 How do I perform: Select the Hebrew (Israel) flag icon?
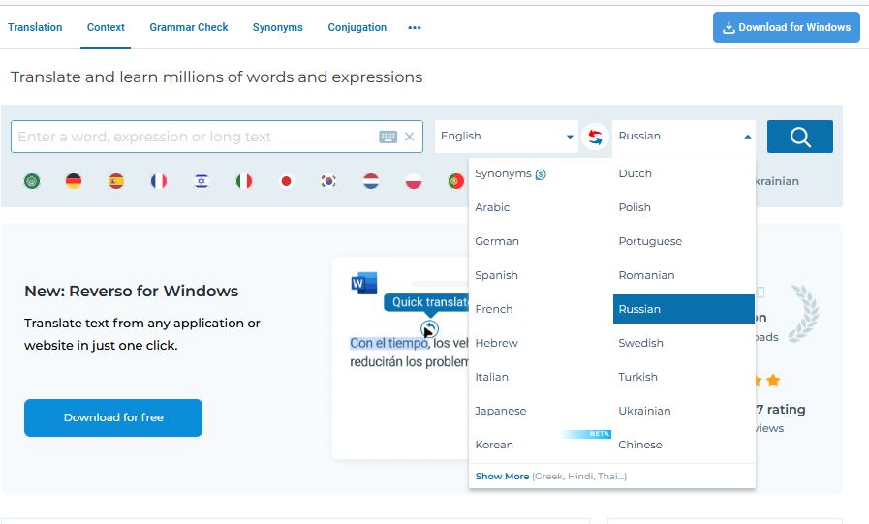coord(202,181)
